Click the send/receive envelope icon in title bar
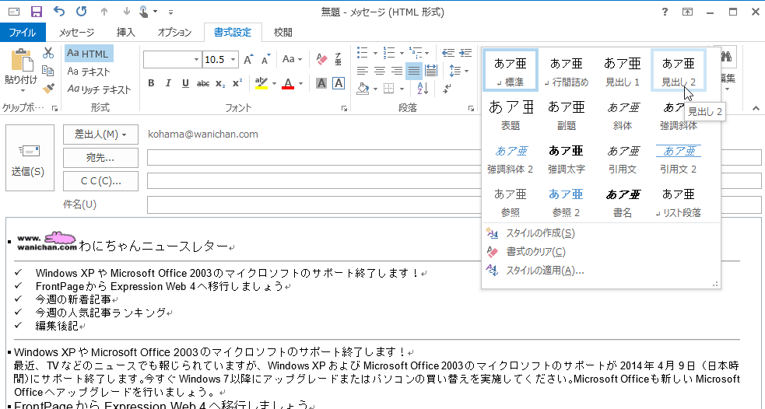Viewport: 765px width, 409px height. tap(14, 12)
